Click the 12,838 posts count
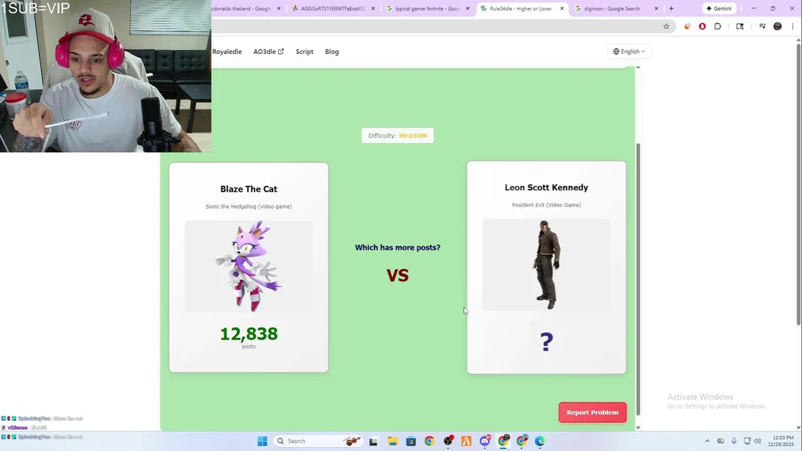Viewport: 802px width, 451px height. 249,334
